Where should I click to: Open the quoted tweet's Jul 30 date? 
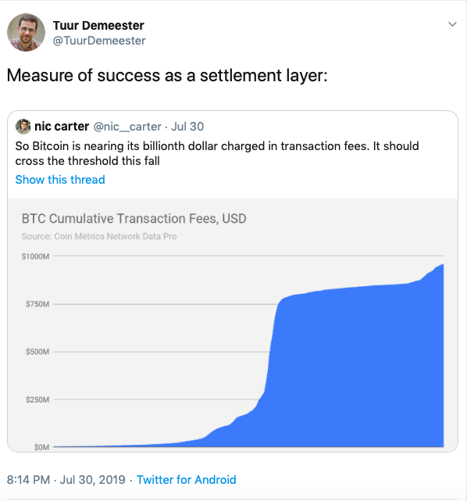(187, 127)
